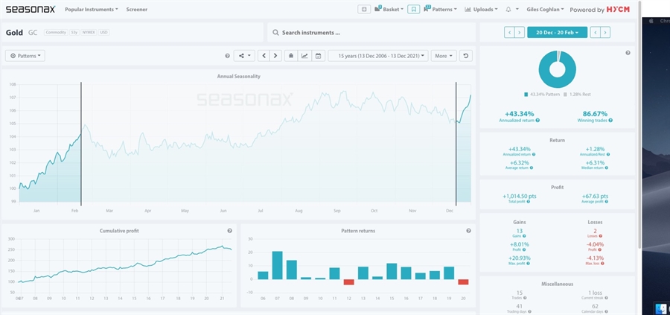The width and height of the screenshot is (670, 315).
Task: Open the Uploads menu
Action: pyautogui.click(x=481, y=10)
